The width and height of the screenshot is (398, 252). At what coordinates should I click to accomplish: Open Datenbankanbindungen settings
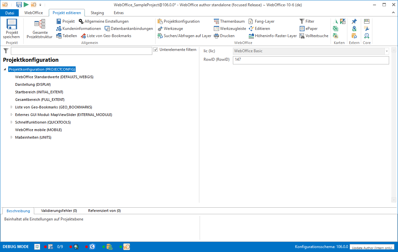tap(129, 29)
